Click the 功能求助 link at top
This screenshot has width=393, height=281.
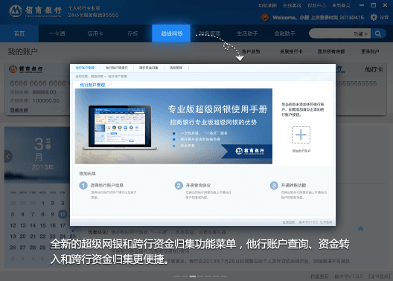point(267,5)
